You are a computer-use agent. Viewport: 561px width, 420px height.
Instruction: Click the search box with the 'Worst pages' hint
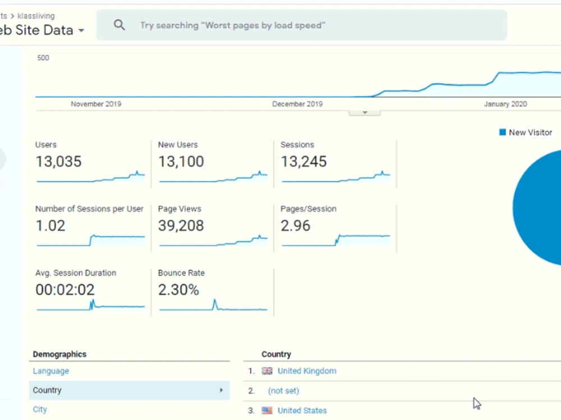[302, 25]
